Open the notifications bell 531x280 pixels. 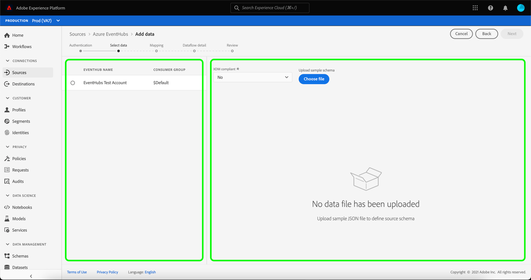tap(505, 8)
